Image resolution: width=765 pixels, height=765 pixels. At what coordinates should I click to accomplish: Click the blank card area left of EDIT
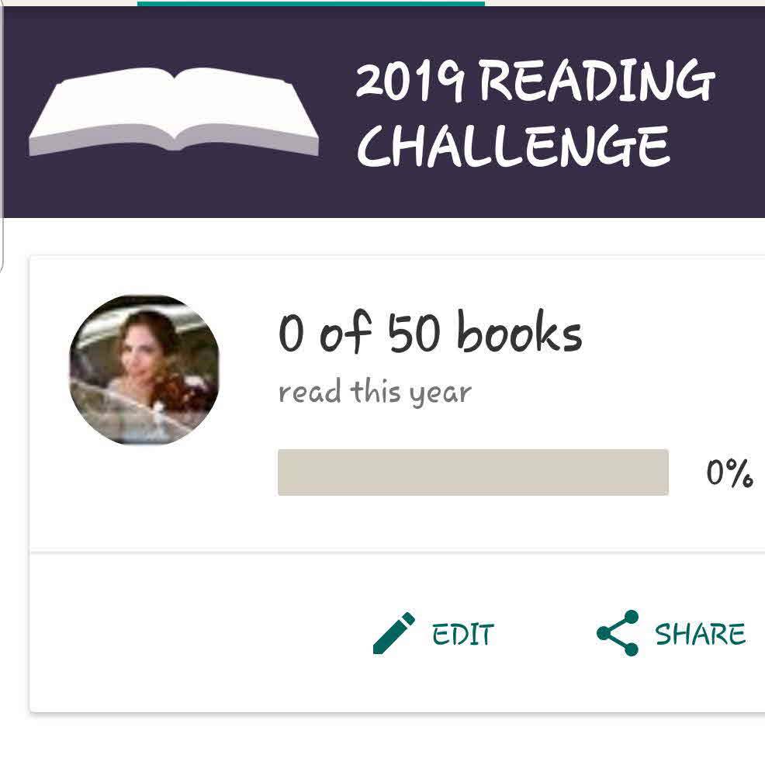coord(194,633)
